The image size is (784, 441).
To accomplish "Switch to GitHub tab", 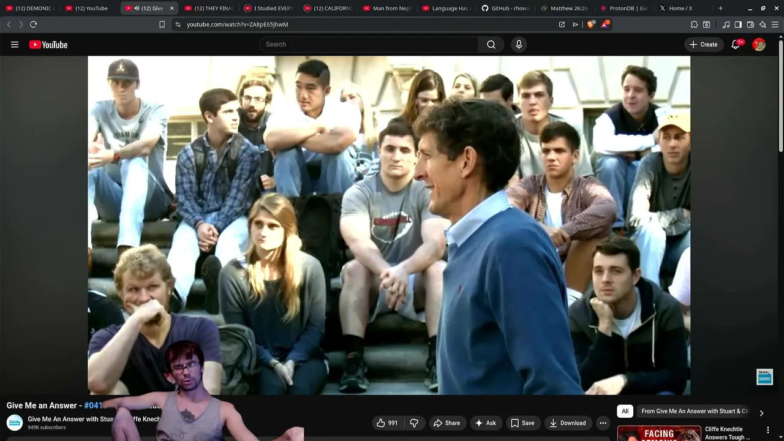I will (506, 9).
